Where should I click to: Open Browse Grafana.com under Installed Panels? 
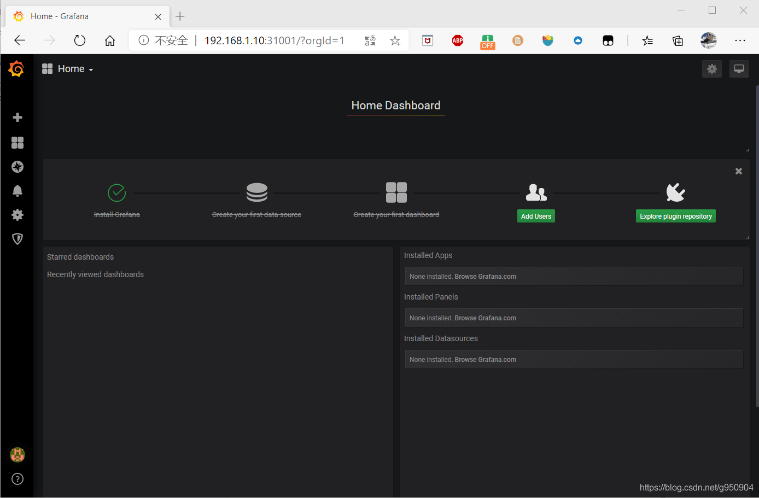pyautogui.click(x=486, y=318)
